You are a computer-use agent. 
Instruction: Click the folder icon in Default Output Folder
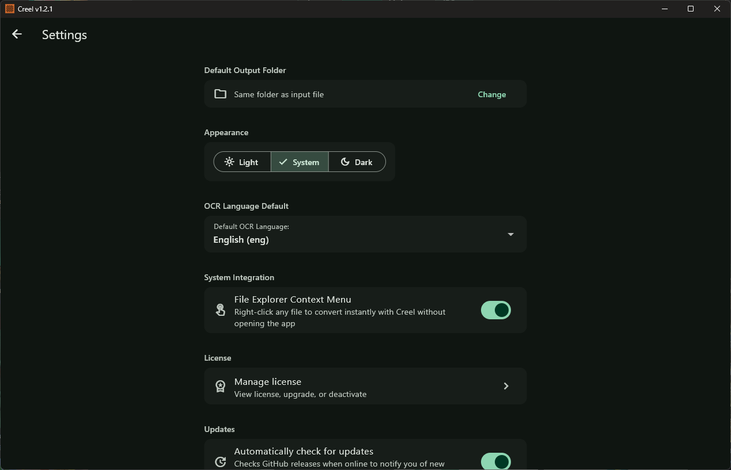[x=220, y=94]
